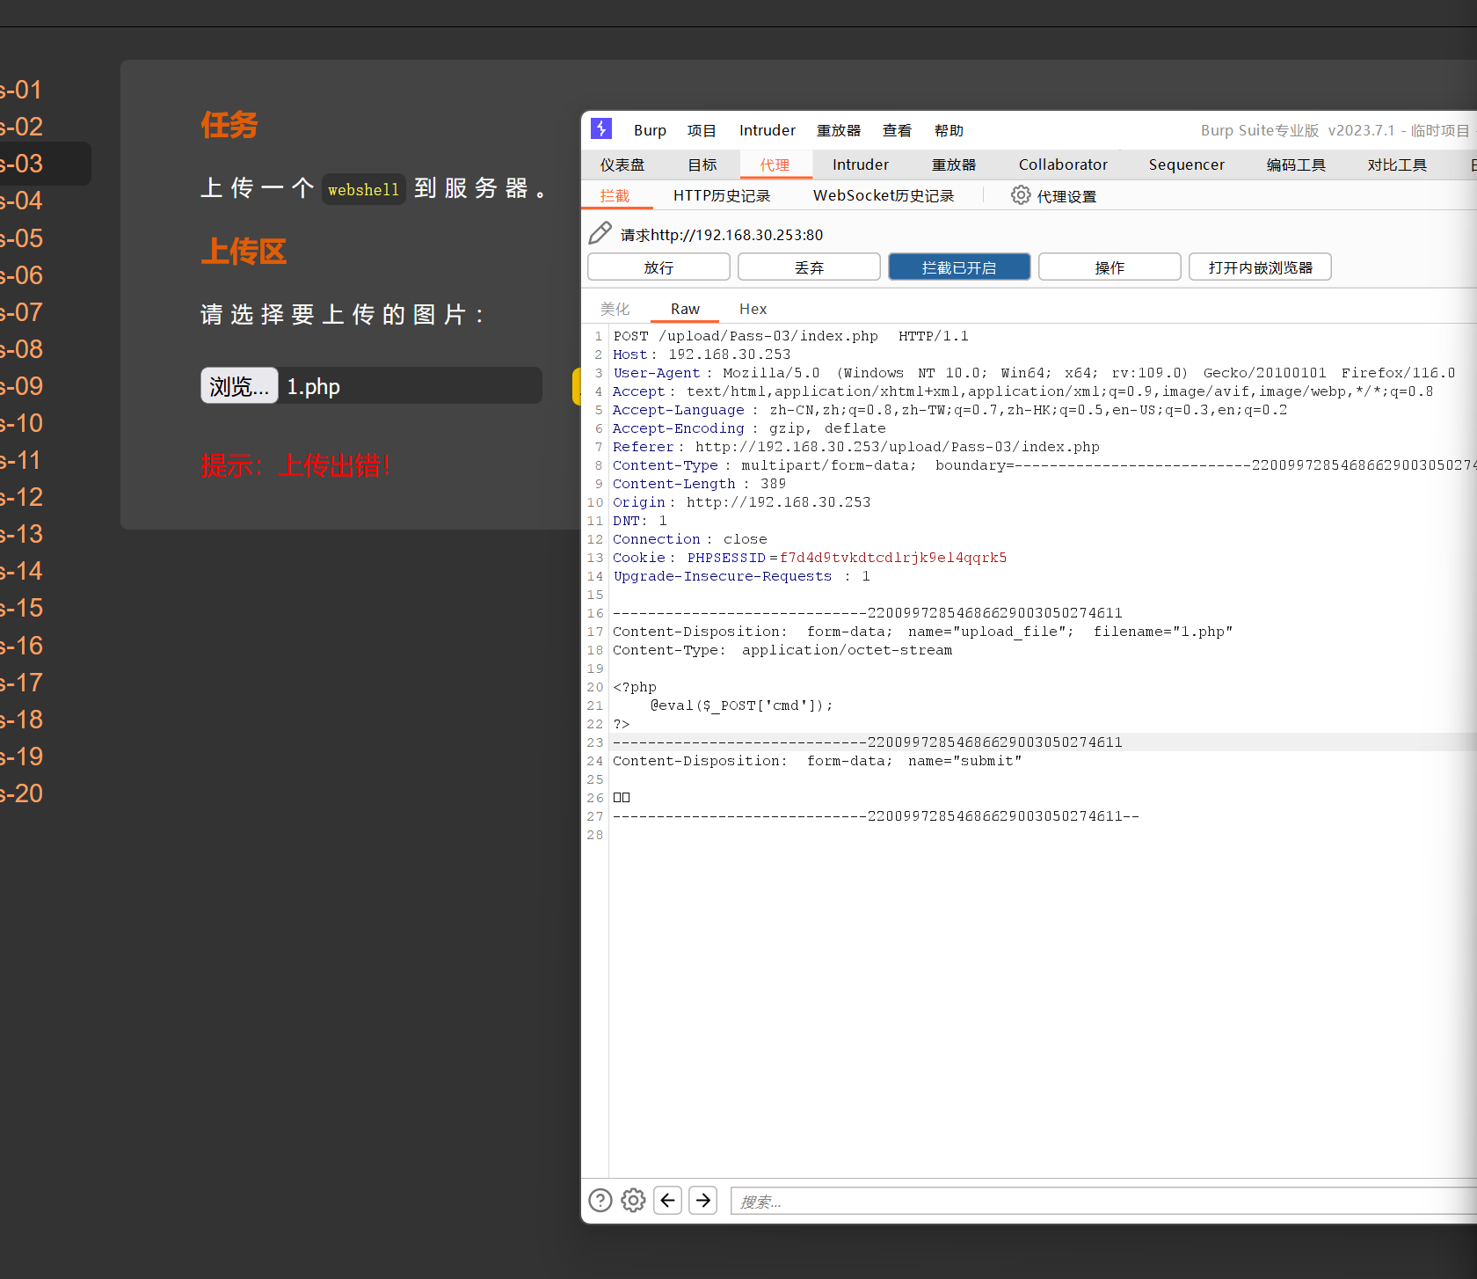Click the Burp Suite lightning logo icon
Screen dimensions: 1477x1279
pyautogui.click(x=601, y=129)
